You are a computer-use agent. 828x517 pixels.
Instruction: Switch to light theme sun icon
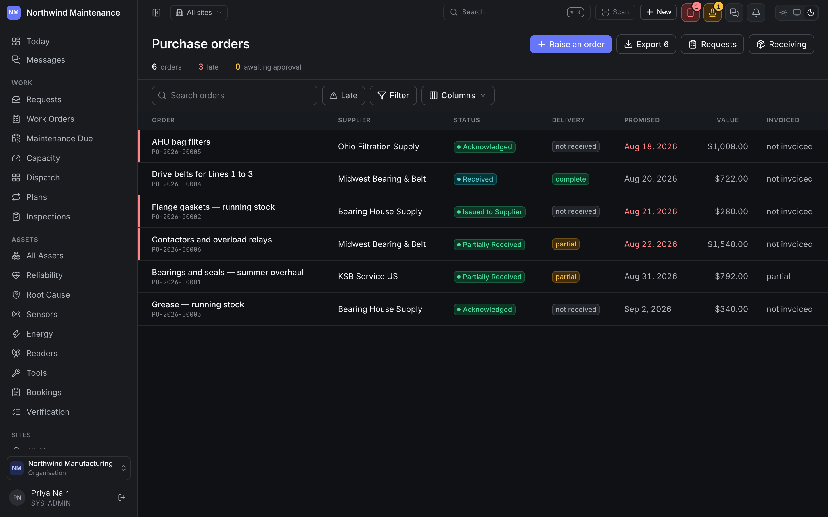coord(783,13)
